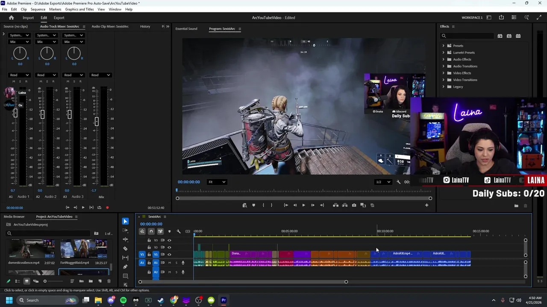The height and width of the screenshot is (307, 547).
Task: Select the Pen tool in tools panel
Action: pos(125,267)
